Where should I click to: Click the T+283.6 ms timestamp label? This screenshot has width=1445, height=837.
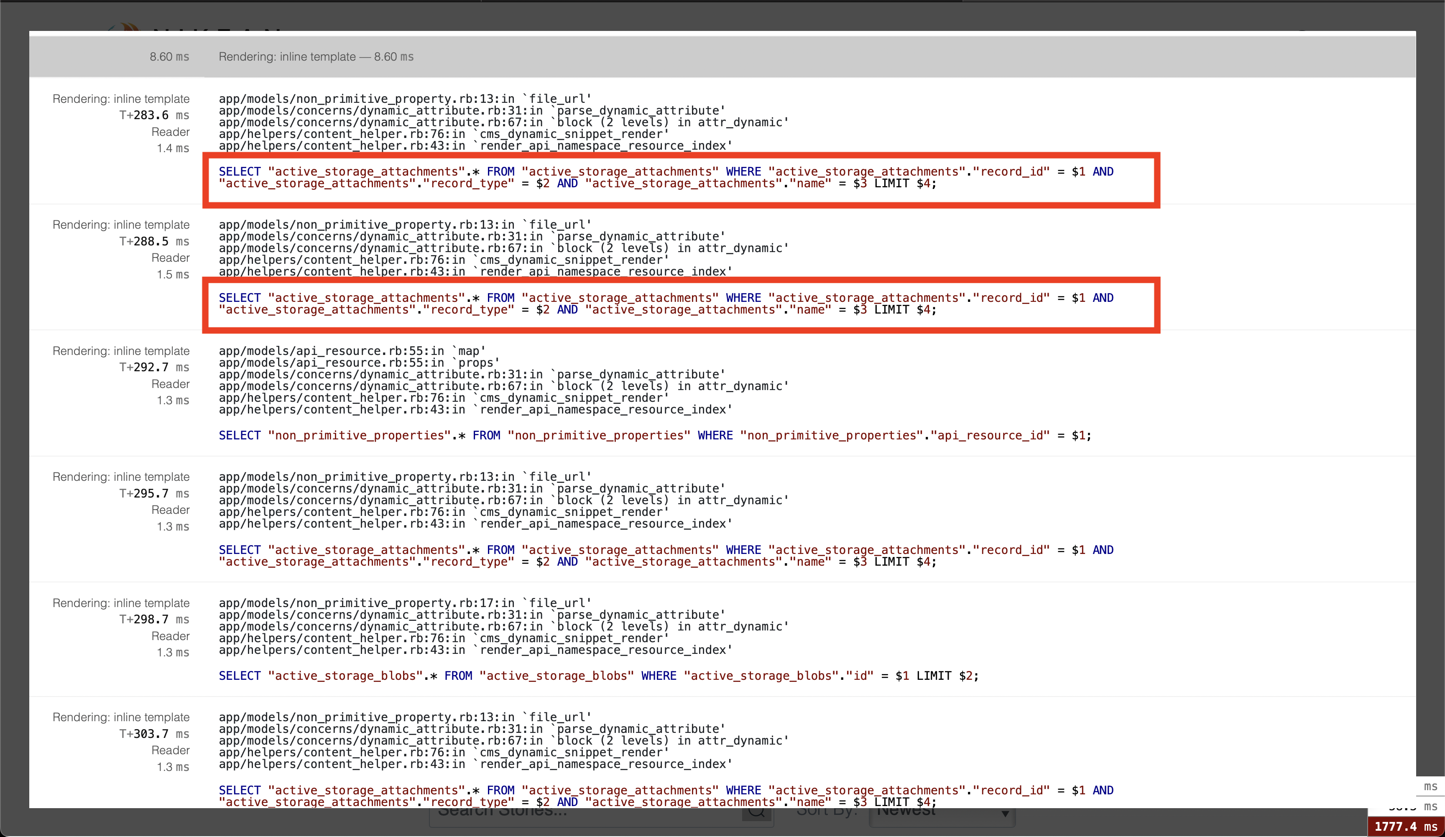[154, 115]
